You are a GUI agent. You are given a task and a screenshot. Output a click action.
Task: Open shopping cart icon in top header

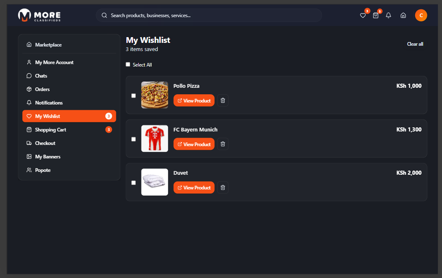376,16
